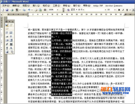Viewport: 135px width, 104px height.
Task: Open the font name dropdown
Action: coord(105,10)
